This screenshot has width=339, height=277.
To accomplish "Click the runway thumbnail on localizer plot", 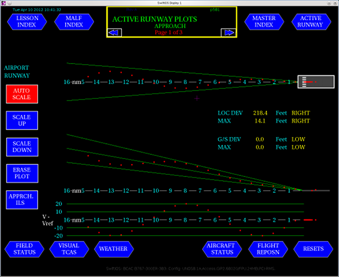I will (316, 82).
